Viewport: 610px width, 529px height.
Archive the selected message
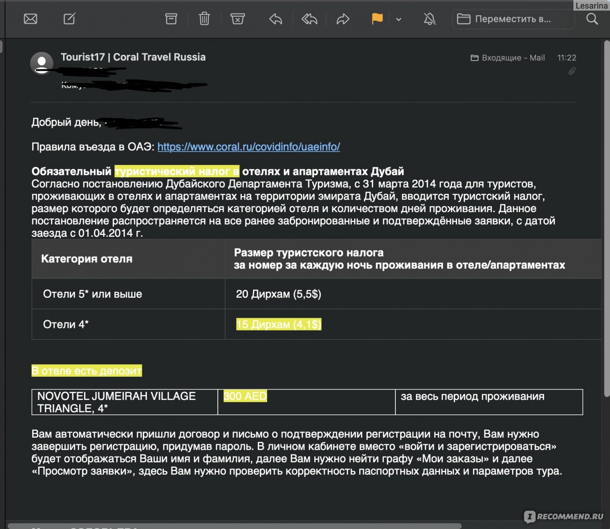[171, 19]
